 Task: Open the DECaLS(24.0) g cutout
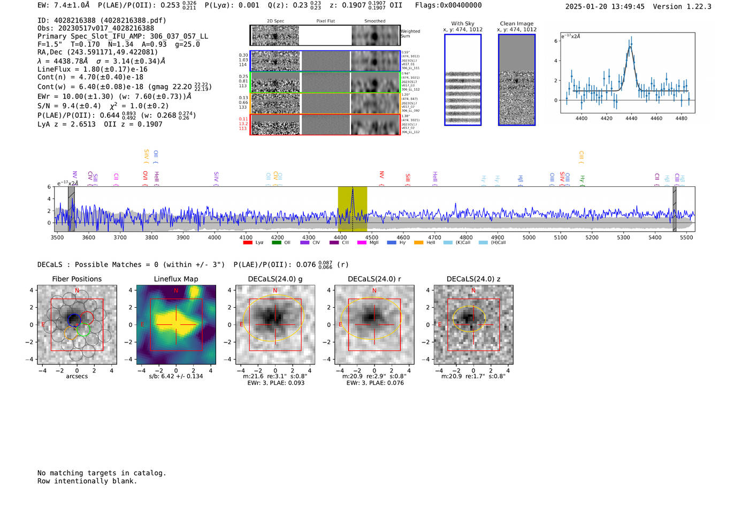275,325
